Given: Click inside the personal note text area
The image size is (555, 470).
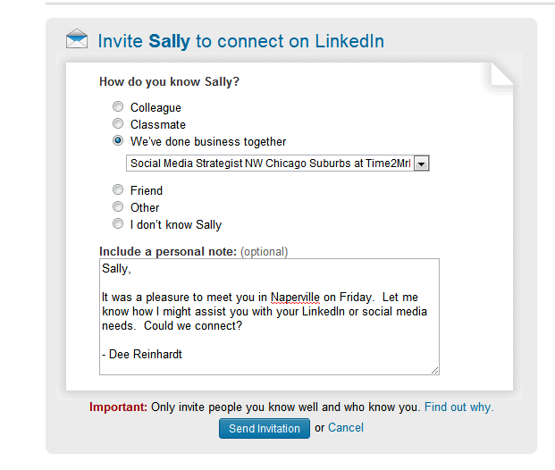Looking at the screenshot, I should (269, 316).
